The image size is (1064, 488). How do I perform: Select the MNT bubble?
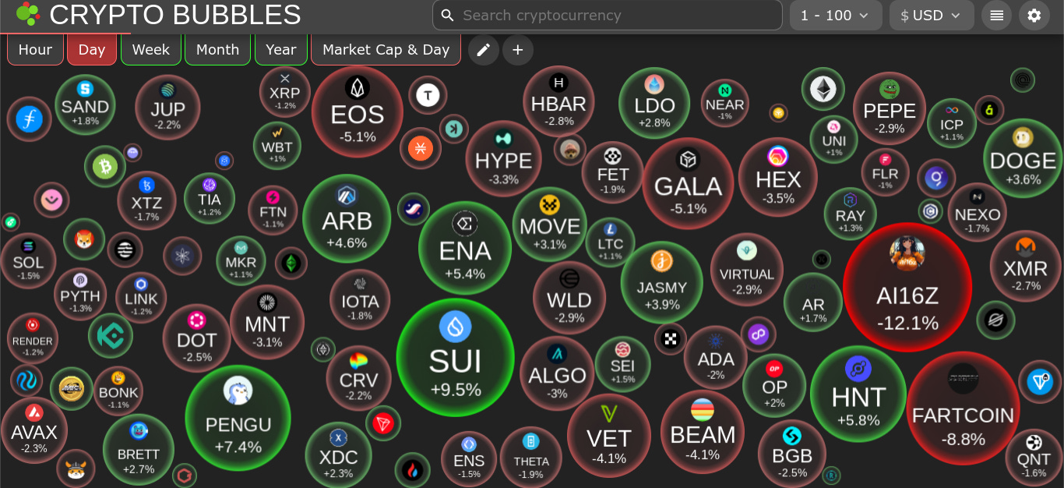[267, 322]
